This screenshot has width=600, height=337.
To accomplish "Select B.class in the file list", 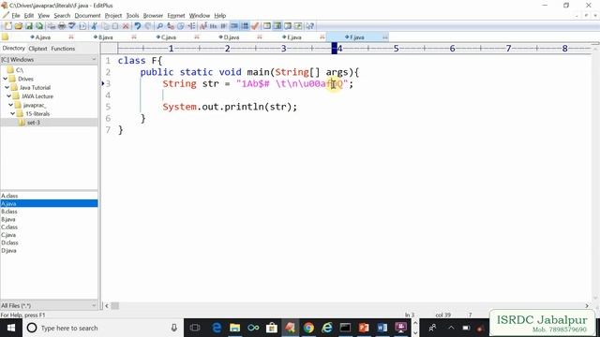I will click(9, 212).
